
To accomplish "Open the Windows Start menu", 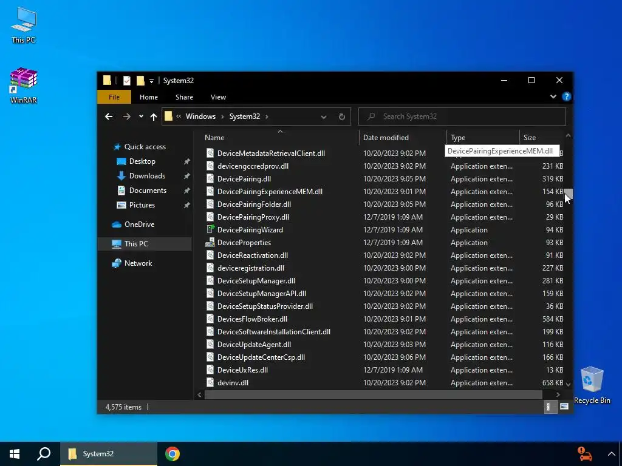I will coord(15,454).
